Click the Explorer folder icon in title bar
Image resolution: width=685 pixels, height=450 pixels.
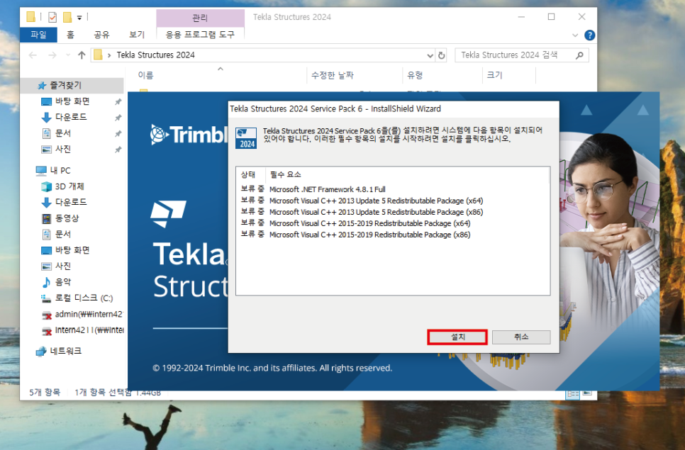point(31,18)
